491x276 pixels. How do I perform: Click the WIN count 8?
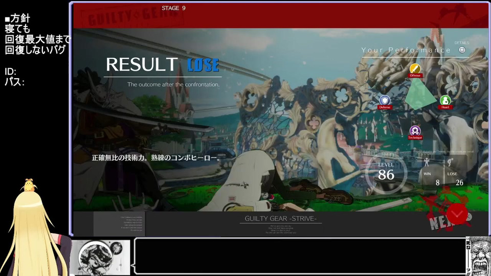[437, 182]
